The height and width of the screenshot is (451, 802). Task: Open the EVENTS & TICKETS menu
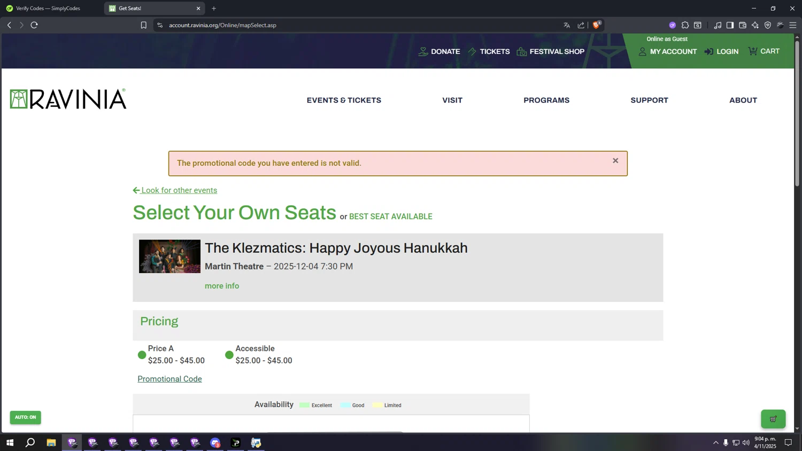pos(344,100)
